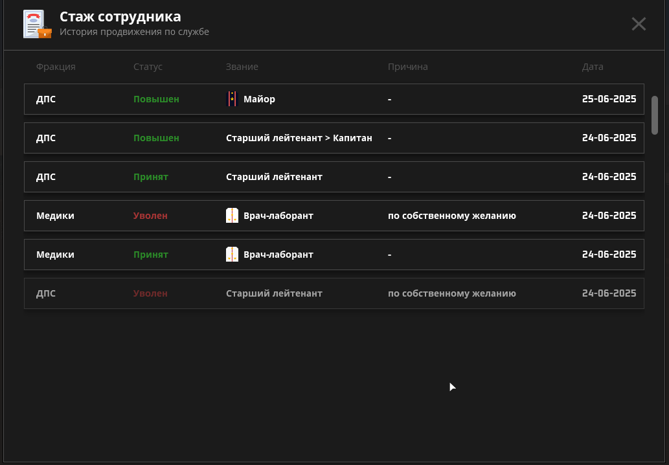
Task: Click Уволен status in Медики row
Action: tap(150, 216)
